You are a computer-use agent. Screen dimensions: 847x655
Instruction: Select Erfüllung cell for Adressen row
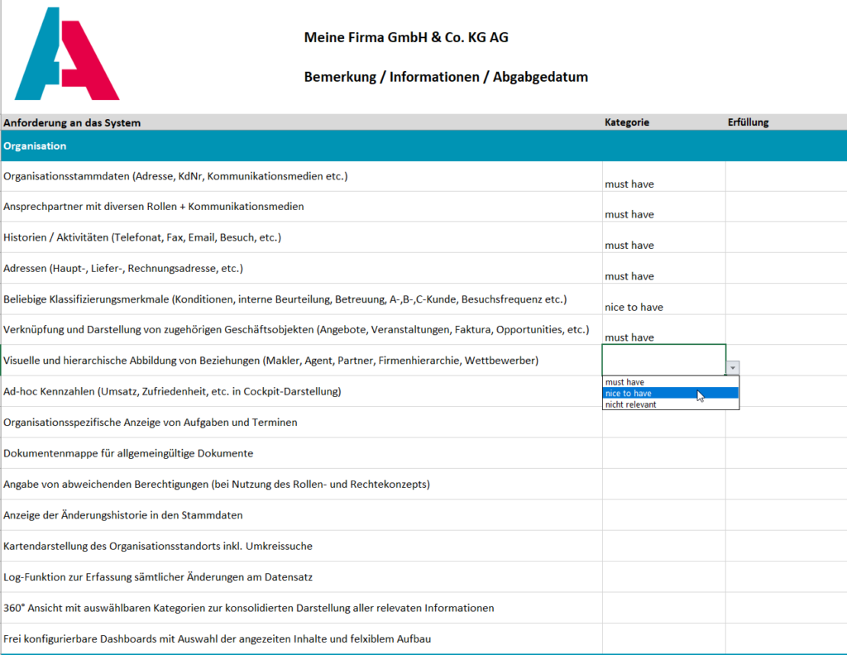tap(786, 269)
